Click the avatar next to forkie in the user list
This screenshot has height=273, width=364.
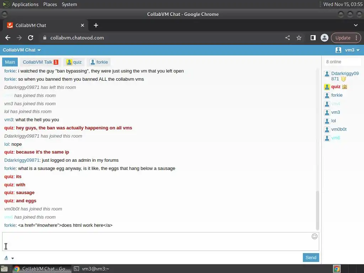327,95
